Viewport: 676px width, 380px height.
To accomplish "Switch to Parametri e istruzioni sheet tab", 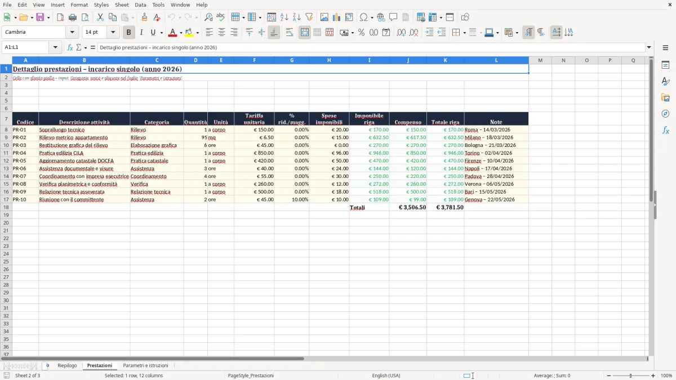I will click(145, 365).
